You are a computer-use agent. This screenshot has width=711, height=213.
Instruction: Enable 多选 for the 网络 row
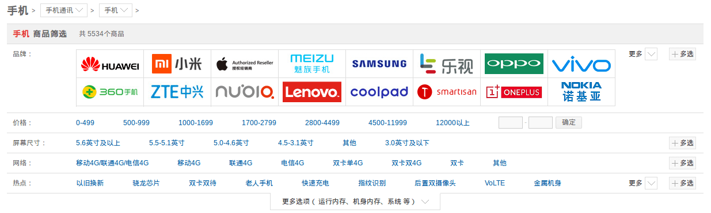click(x=682, y=163)
